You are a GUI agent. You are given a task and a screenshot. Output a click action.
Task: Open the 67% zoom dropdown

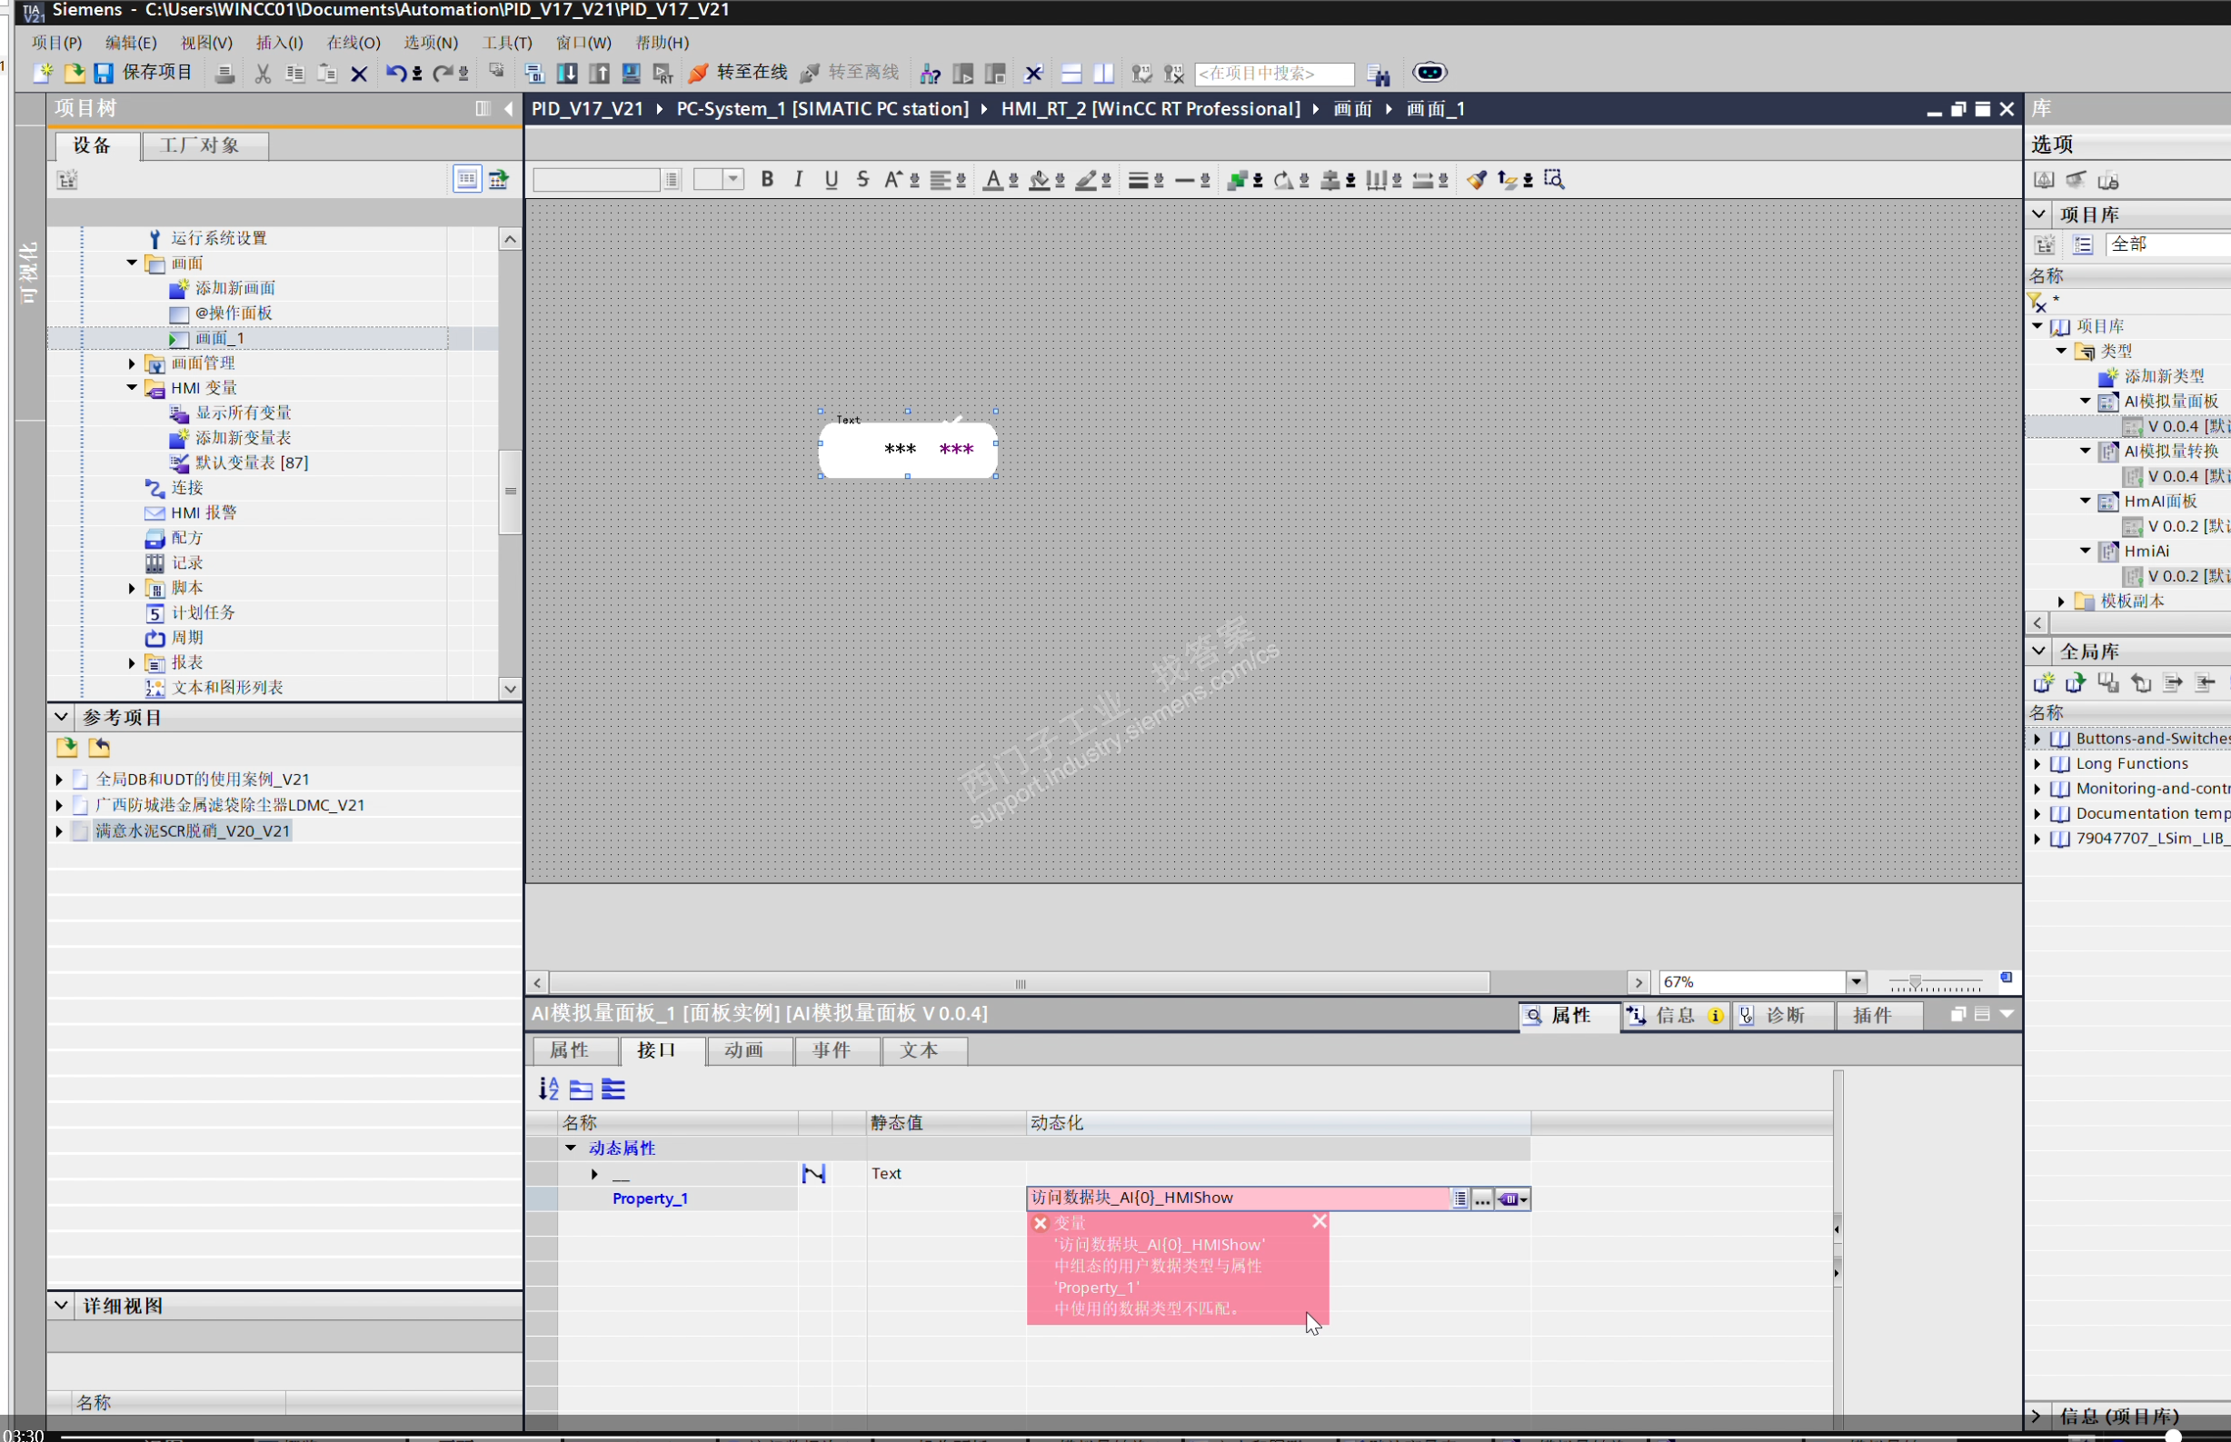pos(1856,981)
